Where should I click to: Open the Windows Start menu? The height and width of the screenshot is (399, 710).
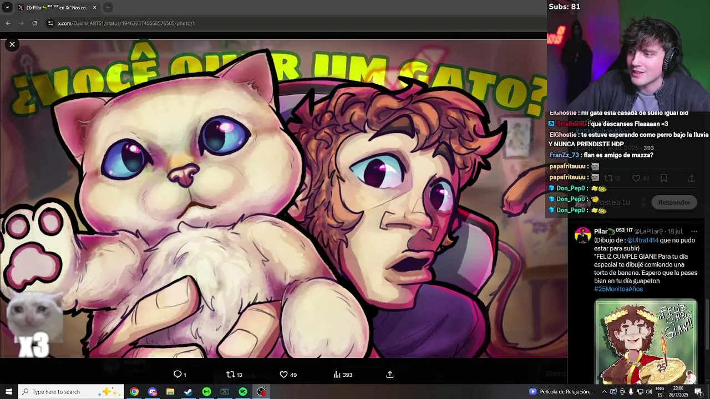8,392
